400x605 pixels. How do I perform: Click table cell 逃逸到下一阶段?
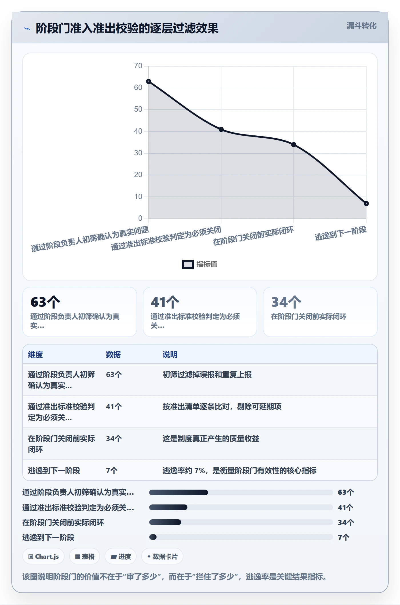tap(54, 470)
